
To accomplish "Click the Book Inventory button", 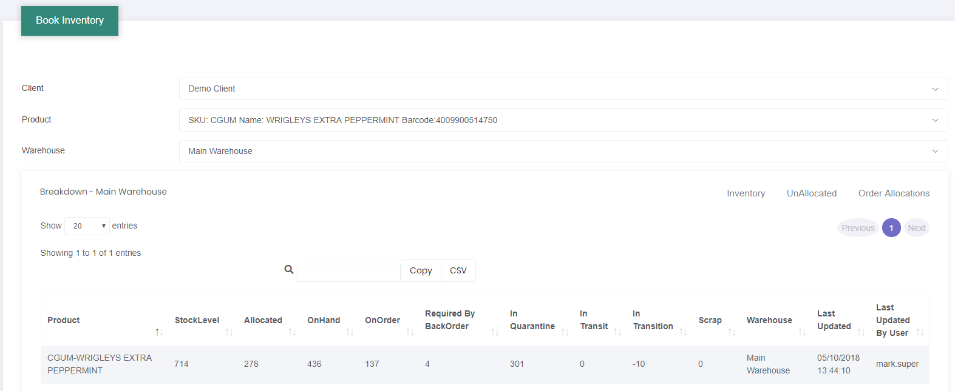I will pyautogui.click(x=70, y=21).
